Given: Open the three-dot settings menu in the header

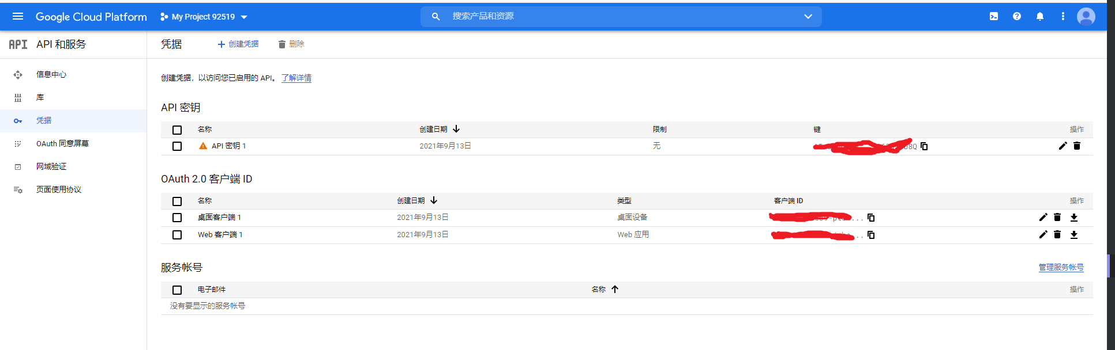Looking at the screenshot, I should (1063, 17).
